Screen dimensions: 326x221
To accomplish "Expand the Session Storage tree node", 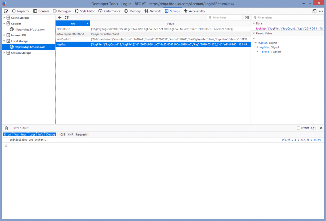I will [x=4, y=53].
